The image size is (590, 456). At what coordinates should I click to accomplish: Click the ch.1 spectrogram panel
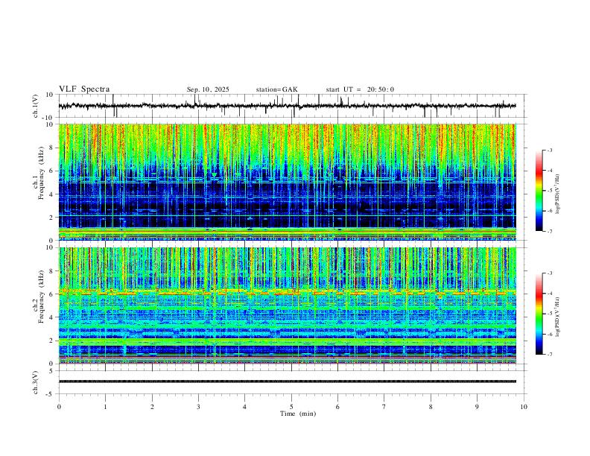pos(288,182)
